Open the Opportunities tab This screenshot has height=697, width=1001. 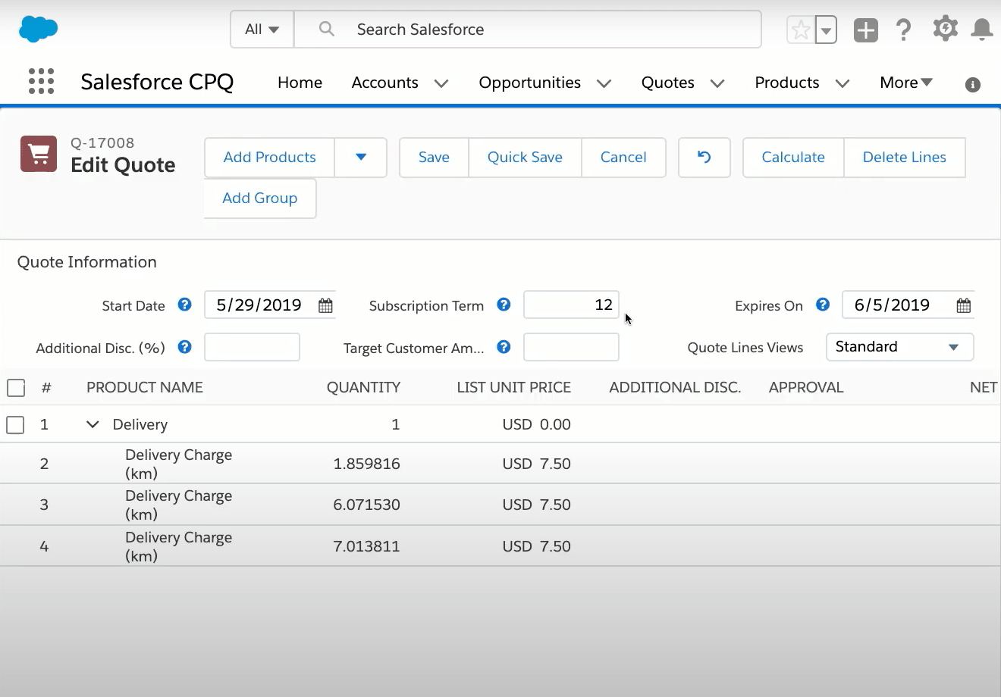pyautogui.click(x=529, y=83)
